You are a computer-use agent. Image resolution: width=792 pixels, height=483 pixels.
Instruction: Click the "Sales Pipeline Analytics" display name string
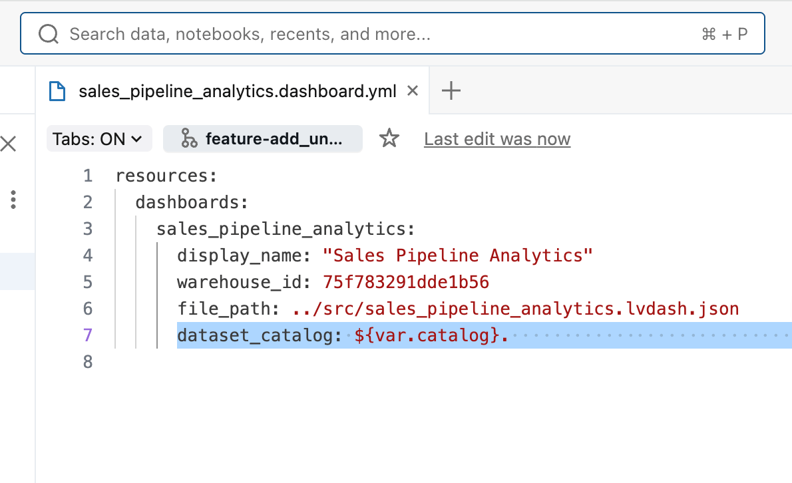pos(457,255)
